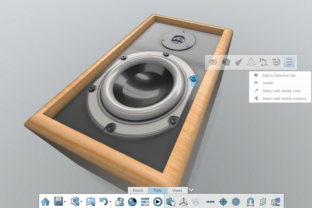Select the Tools tab
The width and height of the screenshot is (312, 208).
click(158, 191)
